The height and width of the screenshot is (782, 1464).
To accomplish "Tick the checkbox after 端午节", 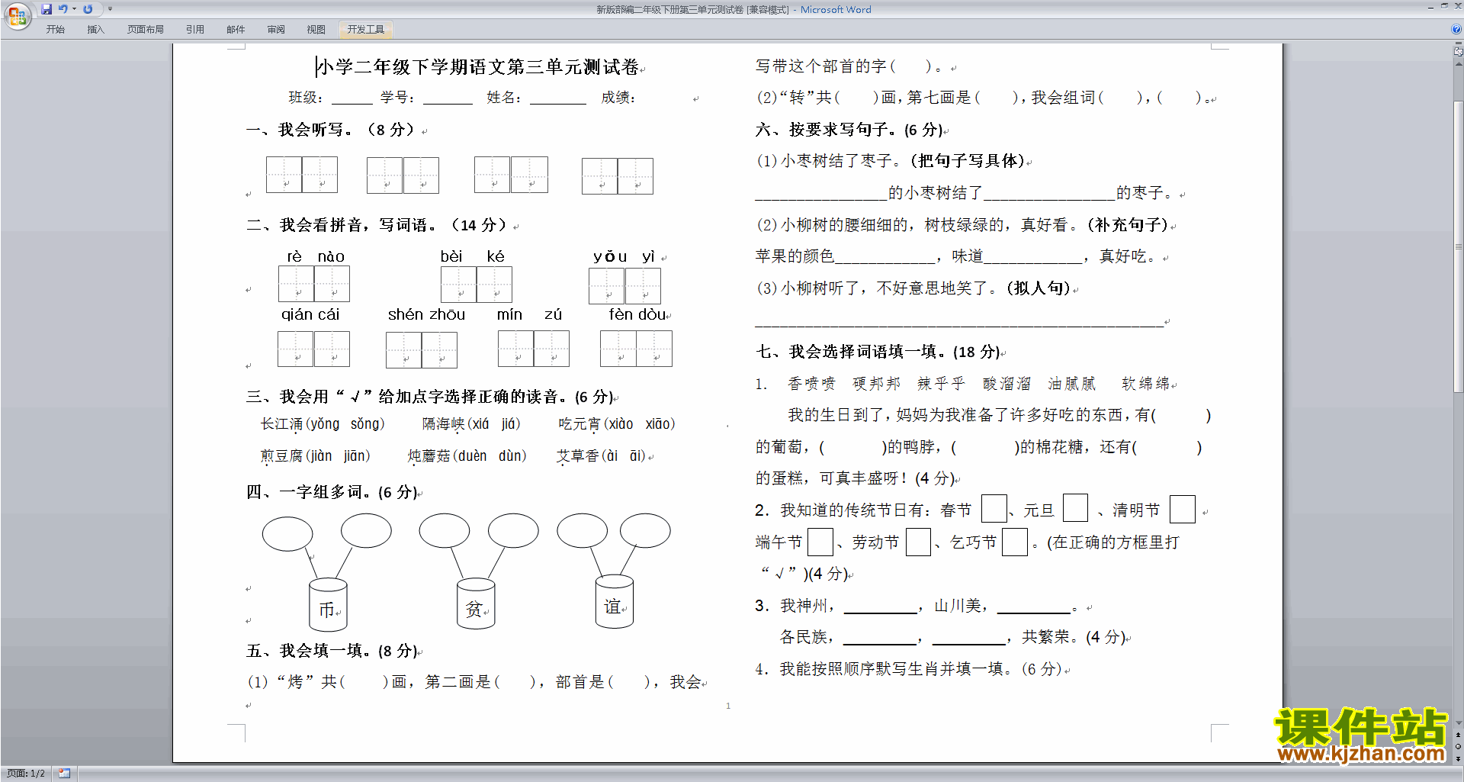I will click(820, 542).
